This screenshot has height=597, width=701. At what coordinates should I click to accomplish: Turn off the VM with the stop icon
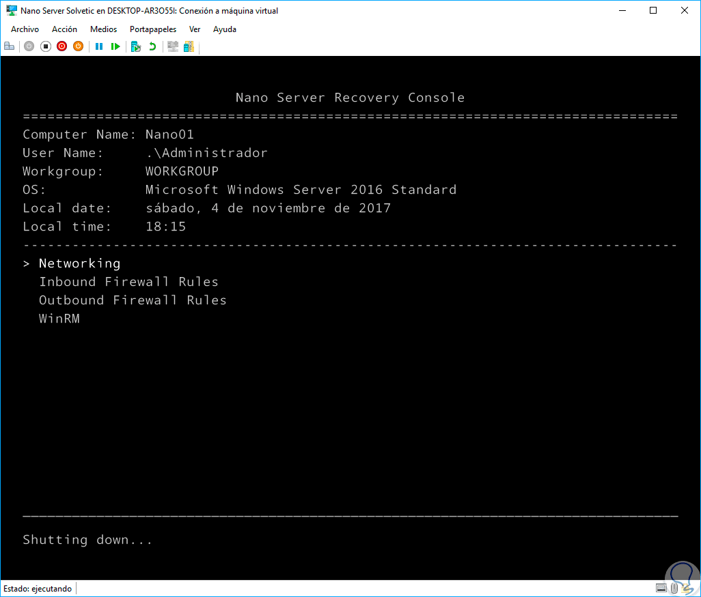[x=46, y=46]
